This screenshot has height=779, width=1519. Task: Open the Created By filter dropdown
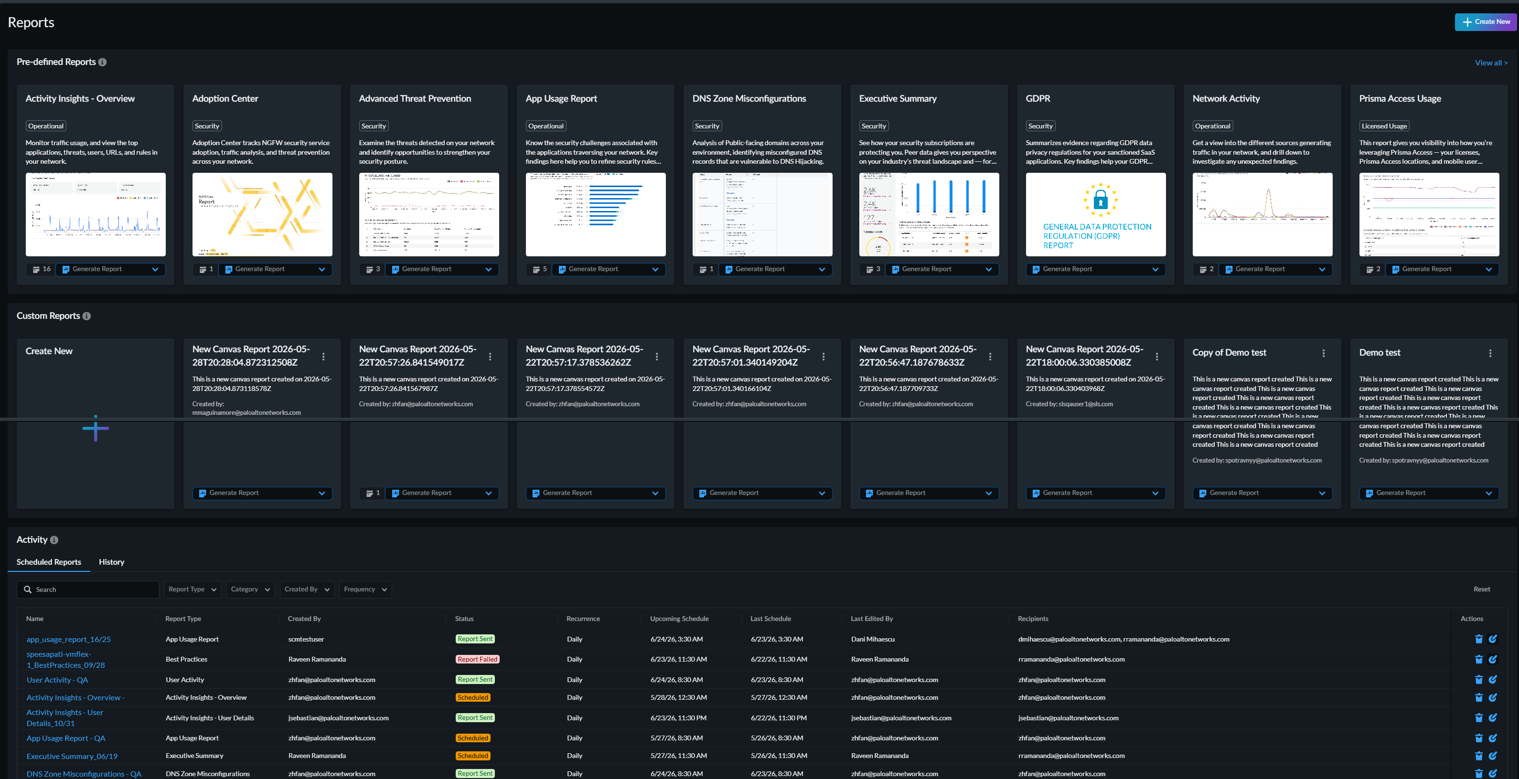click(x=307, y=589)
